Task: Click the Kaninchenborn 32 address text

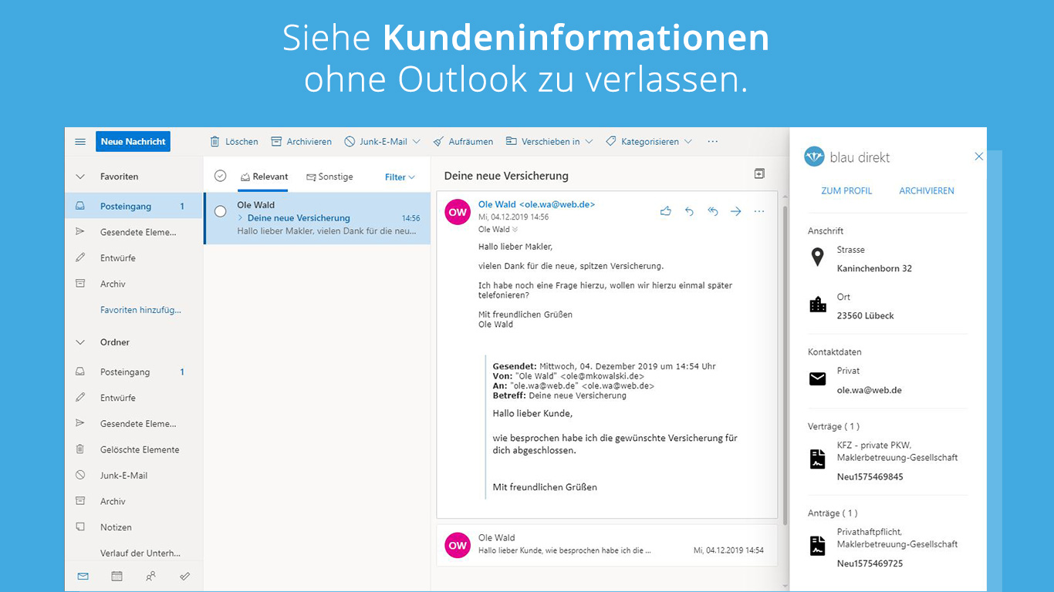Action: [874, 269]
